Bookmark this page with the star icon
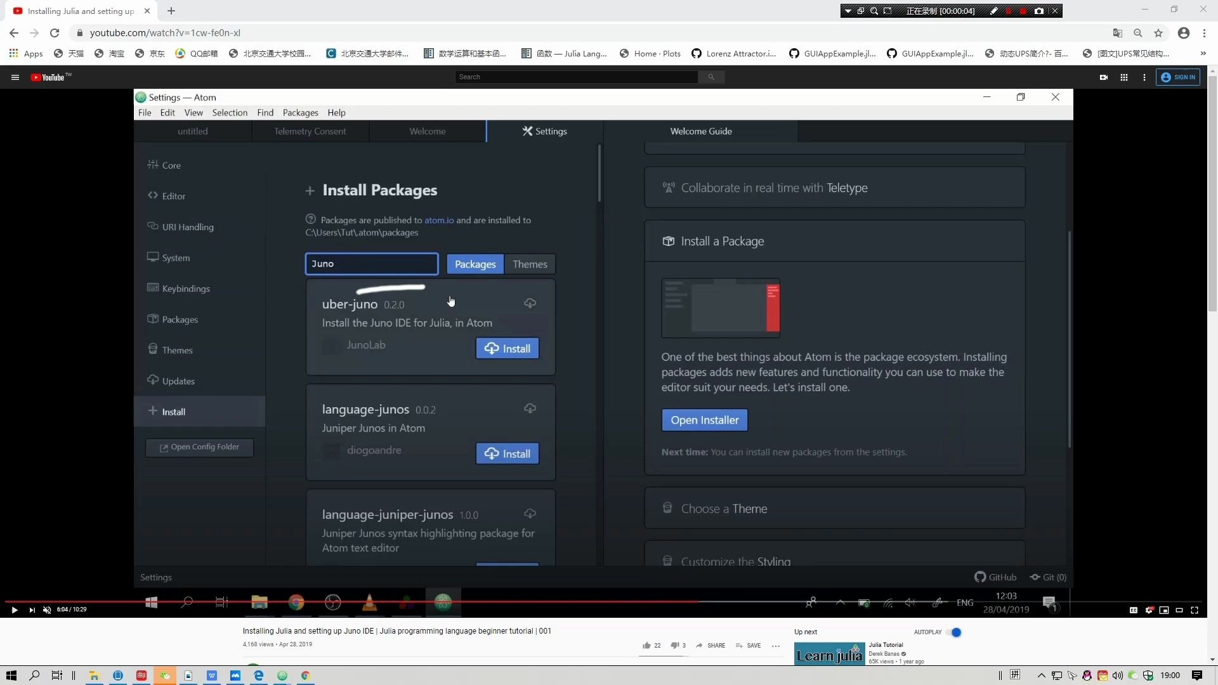Screen dimensions: 1218x685 [x=1159, y=32]
